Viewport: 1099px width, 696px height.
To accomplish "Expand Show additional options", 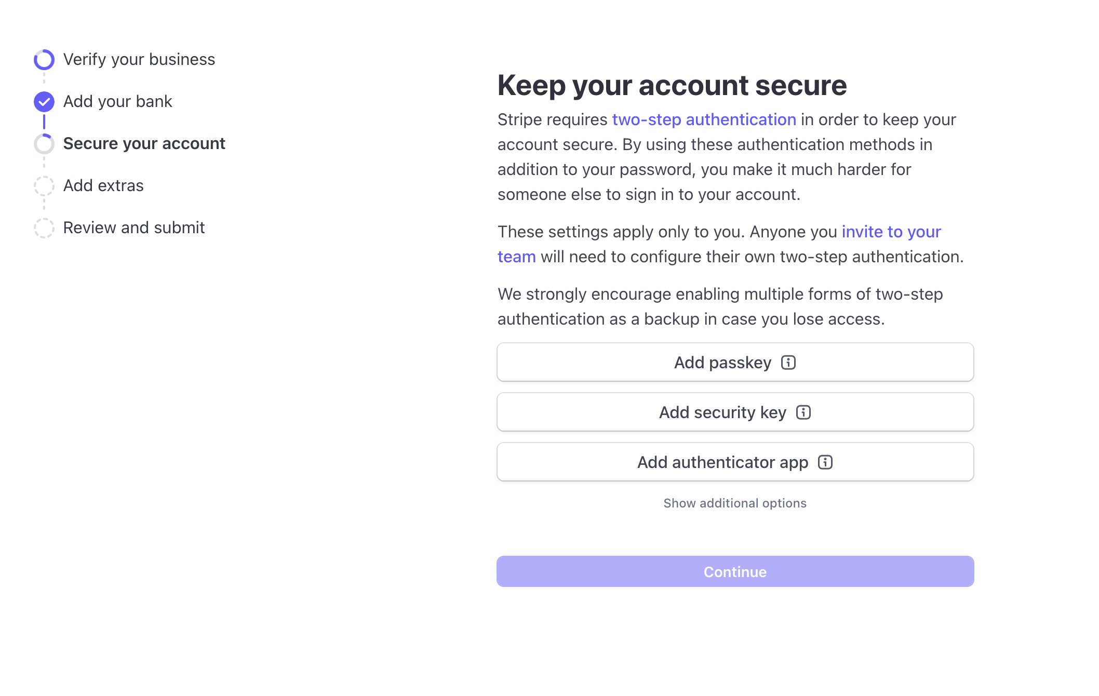I will pyautogui.click(x=735, y=503).
